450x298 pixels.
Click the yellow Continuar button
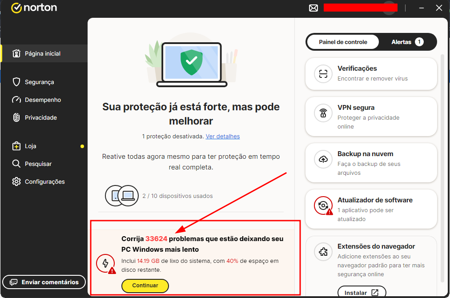[x=145, y=286]
